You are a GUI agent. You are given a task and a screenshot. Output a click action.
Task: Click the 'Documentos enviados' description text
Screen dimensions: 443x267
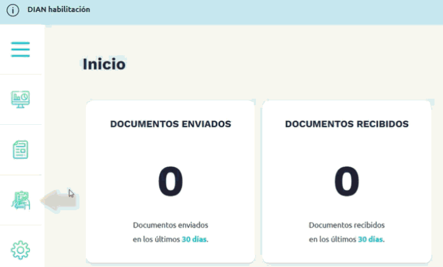click(x=171, y=225)
